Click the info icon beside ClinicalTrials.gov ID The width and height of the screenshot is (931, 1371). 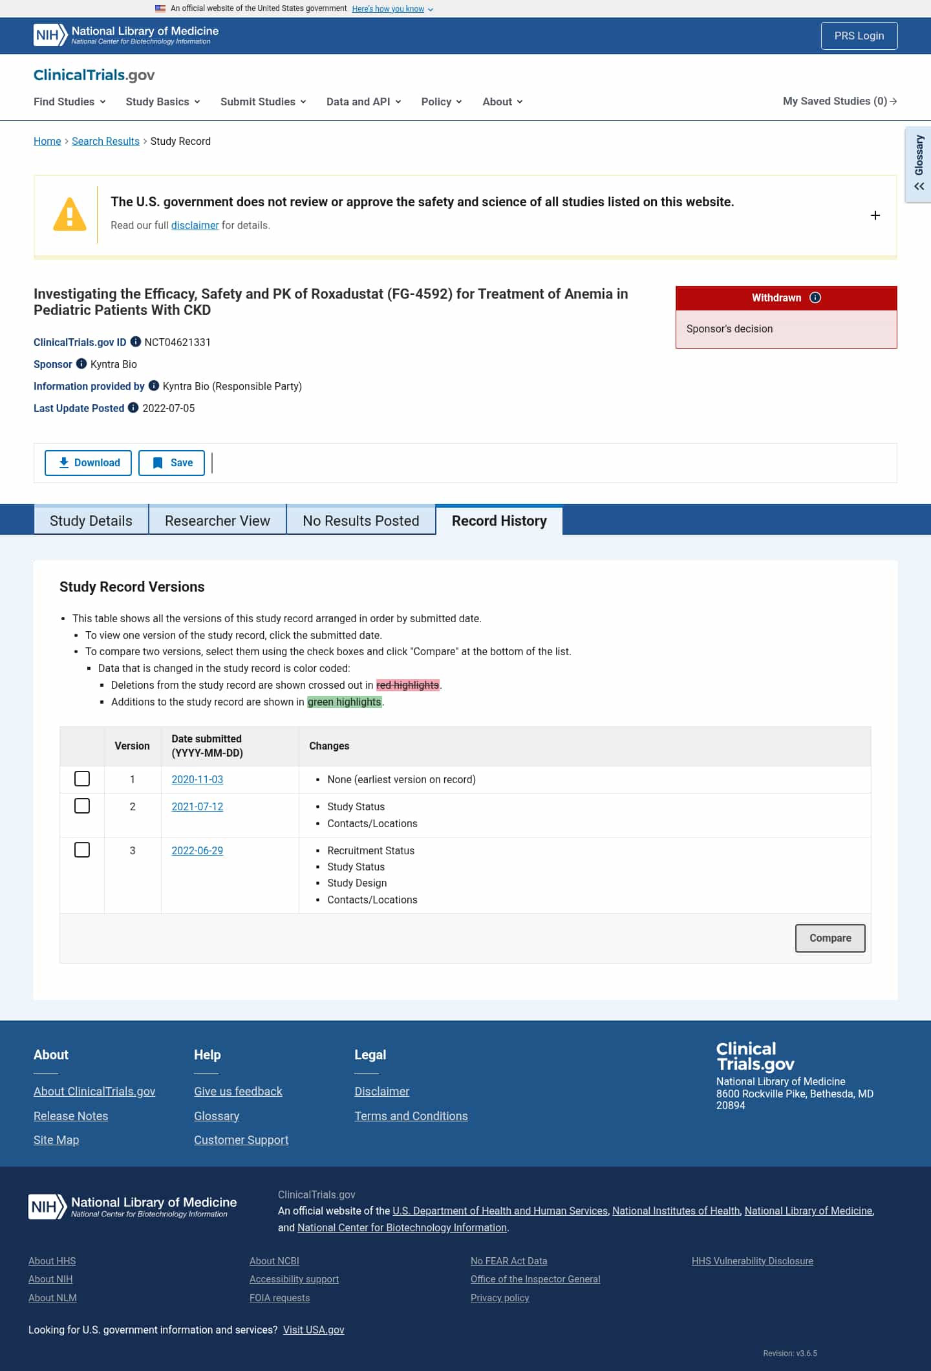click(136, 341)
